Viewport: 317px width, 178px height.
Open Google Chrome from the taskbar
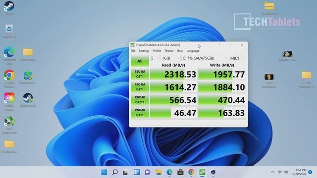[x=191, y=172]
